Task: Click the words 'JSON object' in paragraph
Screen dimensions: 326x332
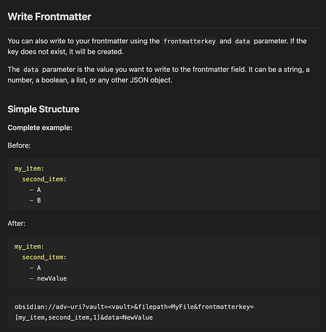Action: click(x=151, y=80)
